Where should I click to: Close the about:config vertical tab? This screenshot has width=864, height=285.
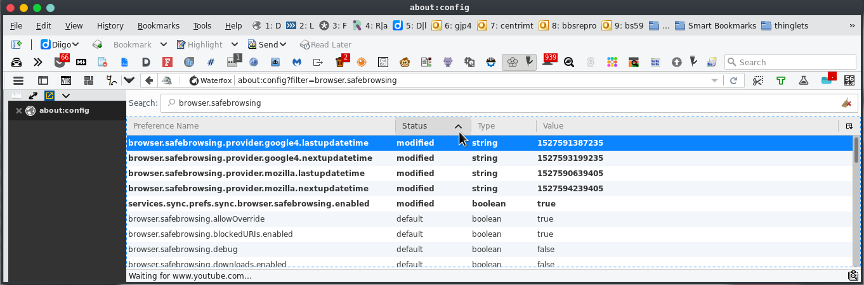click(19, 111)
